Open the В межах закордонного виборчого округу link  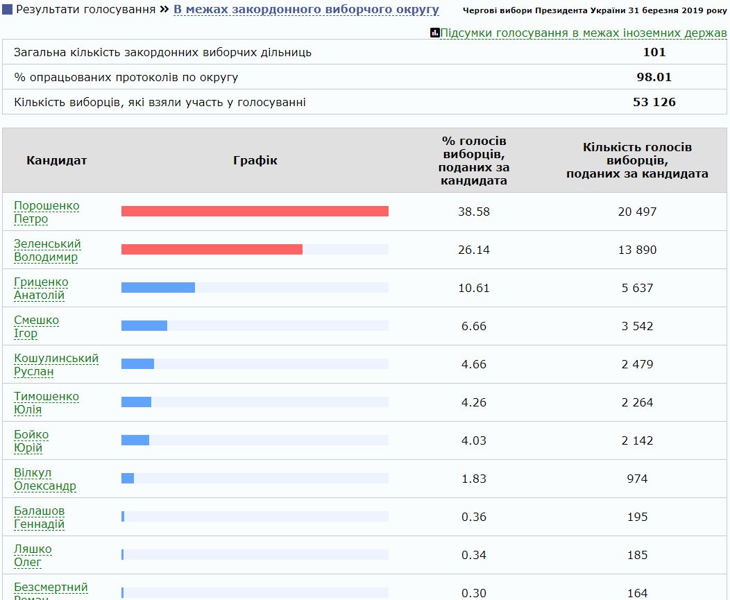coord(306,10)
